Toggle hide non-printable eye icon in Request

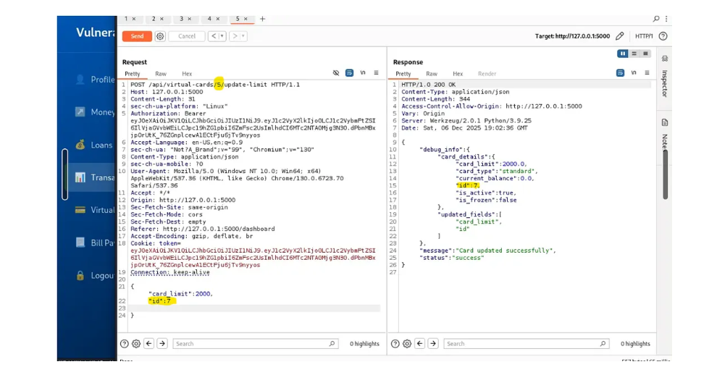click(x=336, y=72)
